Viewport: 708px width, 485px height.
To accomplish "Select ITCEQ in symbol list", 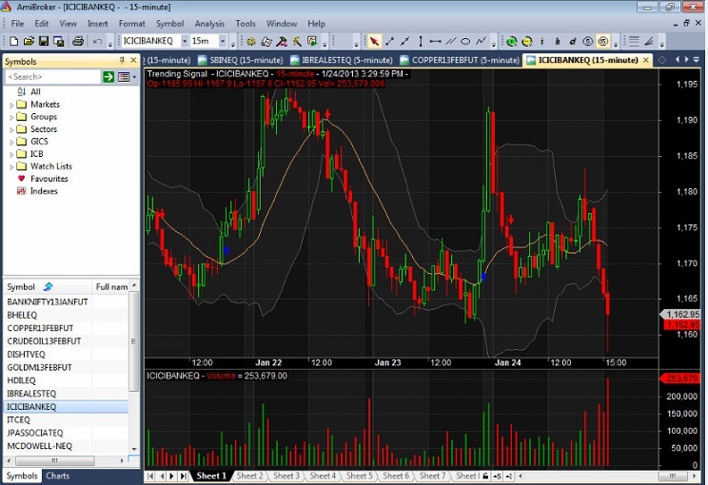I will click(x=18, y=419).
